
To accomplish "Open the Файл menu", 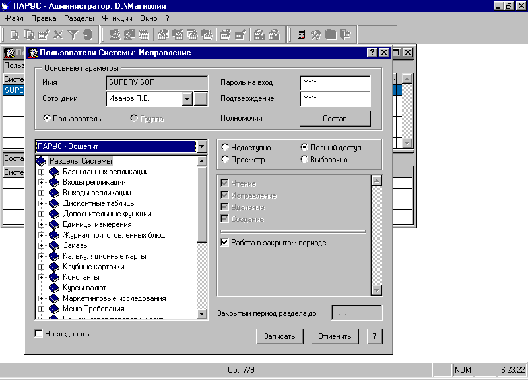I will click(14, 19).
